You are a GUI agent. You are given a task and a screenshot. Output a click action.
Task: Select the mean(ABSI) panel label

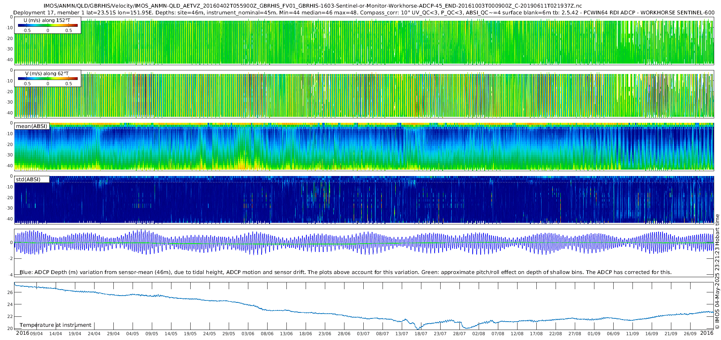32,126
